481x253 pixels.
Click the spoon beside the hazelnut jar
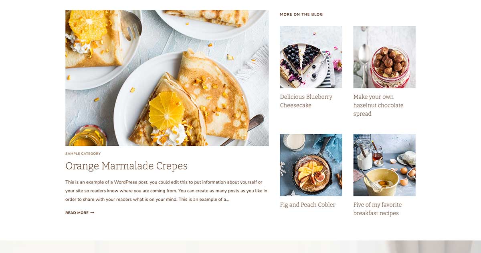[364, 64]
